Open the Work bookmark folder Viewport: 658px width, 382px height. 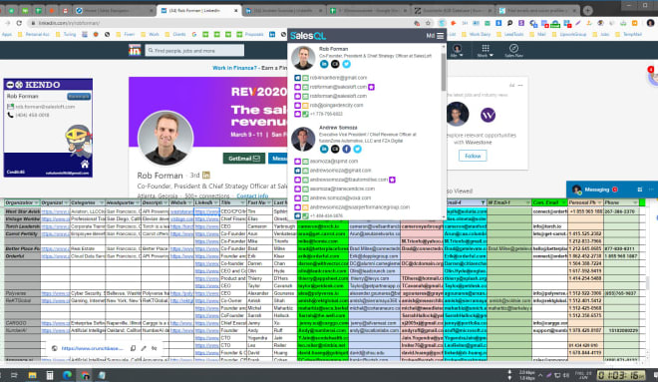click(150, 35)
